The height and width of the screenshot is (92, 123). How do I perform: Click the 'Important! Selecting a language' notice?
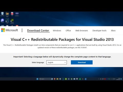[x=62, y=57]
